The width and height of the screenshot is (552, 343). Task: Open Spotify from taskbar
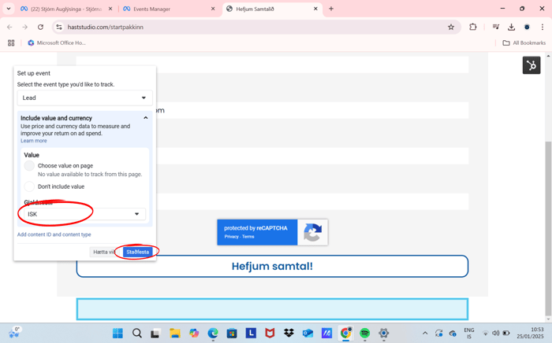click(364, 333)
